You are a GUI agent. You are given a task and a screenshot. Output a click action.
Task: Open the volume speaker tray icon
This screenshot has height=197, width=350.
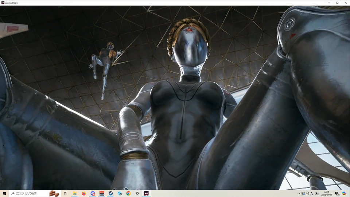tap(307, 193)
